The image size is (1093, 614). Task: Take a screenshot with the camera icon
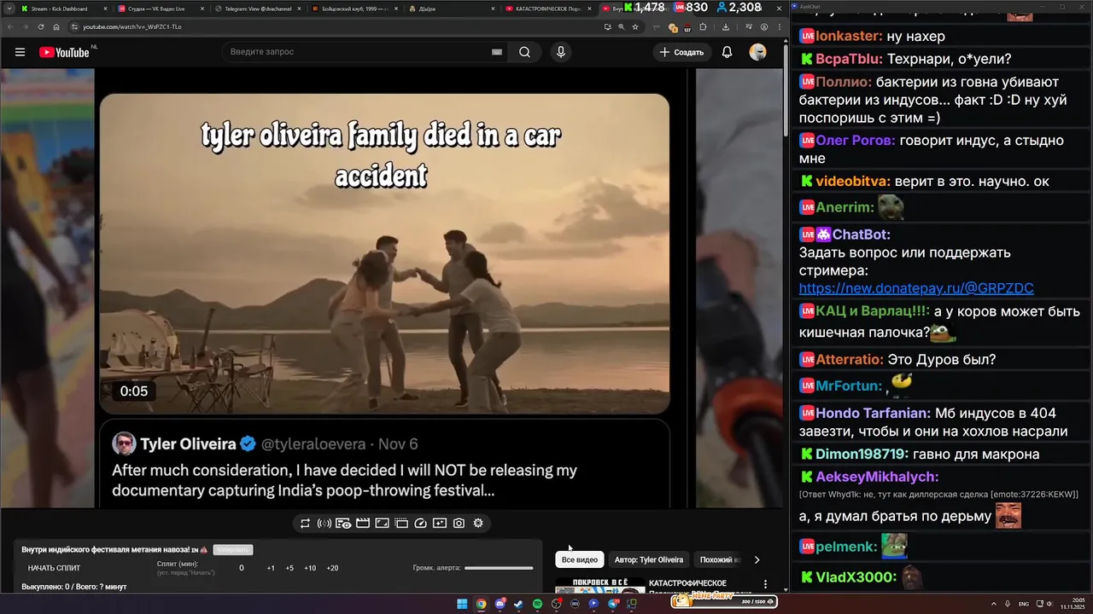click(459, 524)
